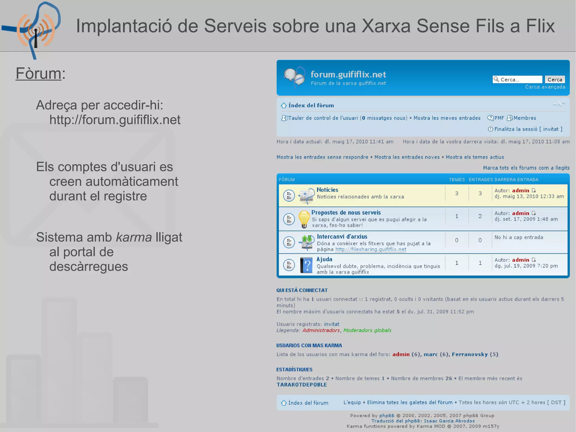This screenshot has width=576, height=432.
Task: Click the home icon beside Índex del fòrum
Action: (x=283, y=106)
